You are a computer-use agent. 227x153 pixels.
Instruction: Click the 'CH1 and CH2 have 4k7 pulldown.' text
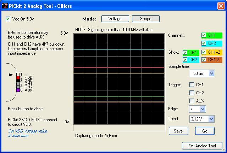point(37,44)
